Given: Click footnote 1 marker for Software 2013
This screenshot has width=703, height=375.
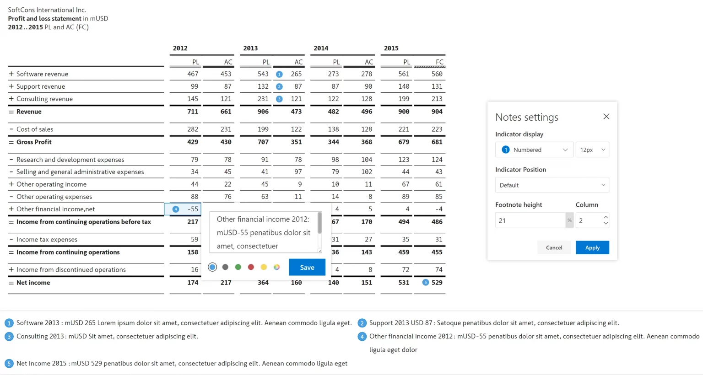Looking at the screenshot, I should click(9, 323).
